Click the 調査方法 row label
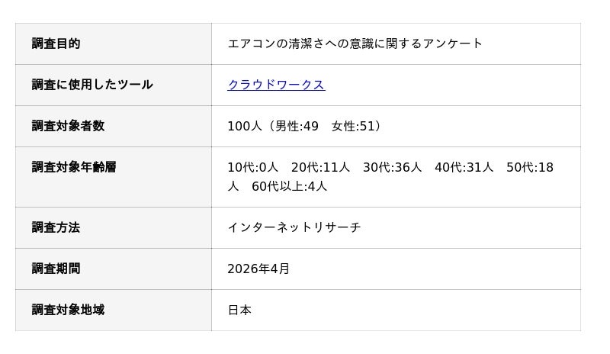 (x=56, y=227)
